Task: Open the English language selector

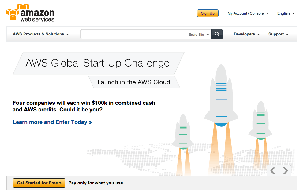Action: click(286, 13)
